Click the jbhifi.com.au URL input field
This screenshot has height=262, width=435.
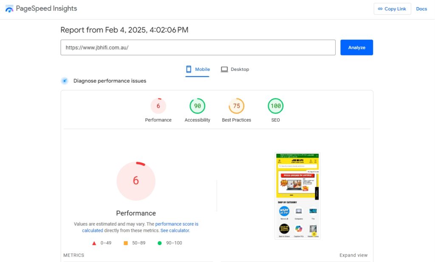tap(198, 47)
